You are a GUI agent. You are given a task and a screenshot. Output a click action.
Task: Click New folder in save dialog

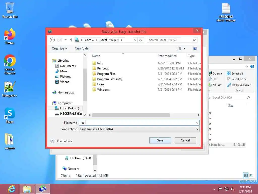point(82,48)
